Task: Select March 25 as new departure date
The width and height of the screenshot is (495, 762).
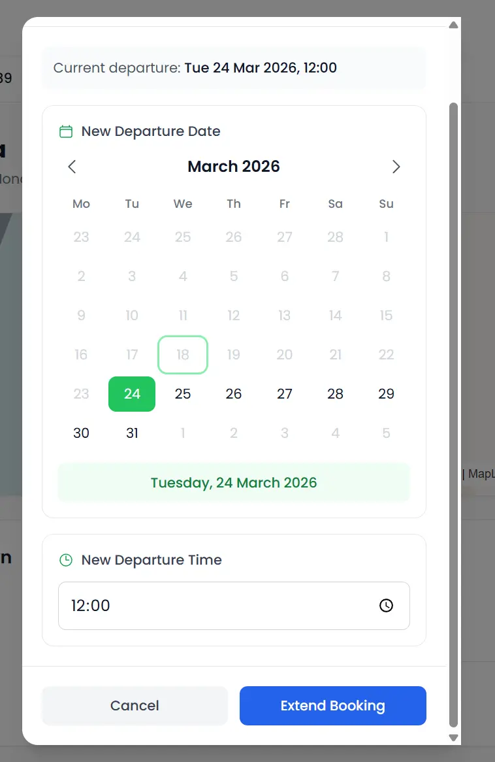Action: [183, 393]
